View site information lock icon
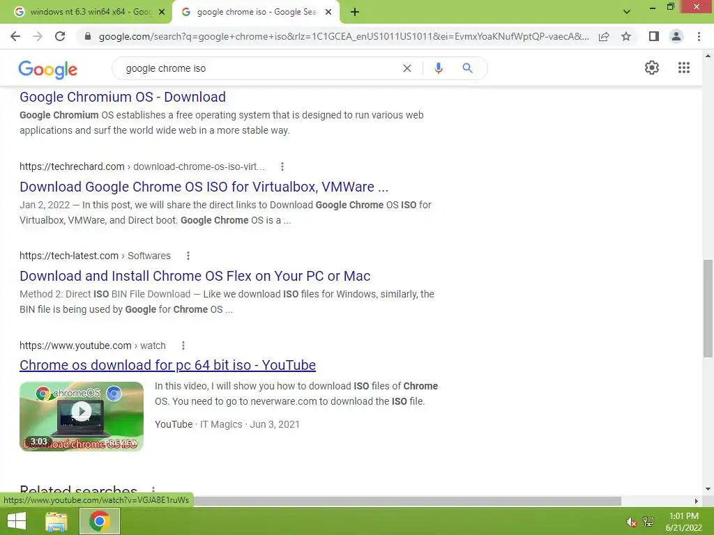Viewport: 714px width, 535px height. point(88,36)
